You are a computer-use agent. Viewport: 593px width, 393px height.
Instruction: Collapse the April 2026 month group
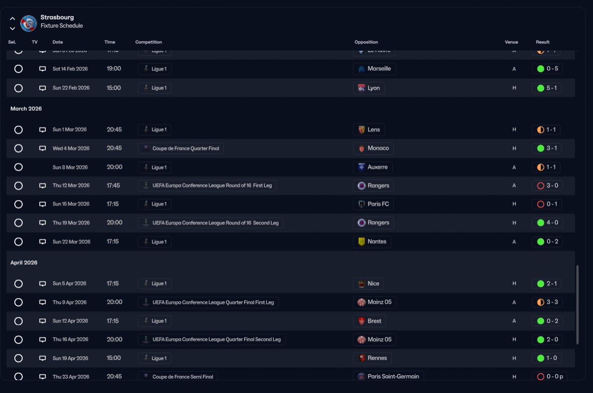[x=24, y=263]
